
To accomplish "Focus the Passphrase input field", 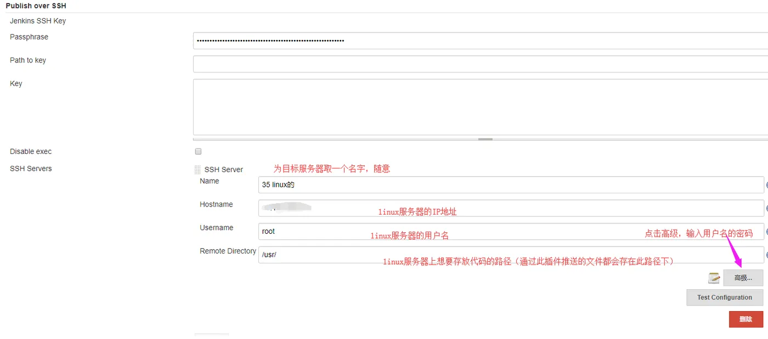I will point(481,41).
